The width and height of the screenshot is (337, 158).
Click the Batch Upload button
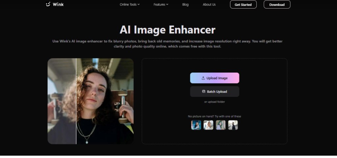coord(215,92)
